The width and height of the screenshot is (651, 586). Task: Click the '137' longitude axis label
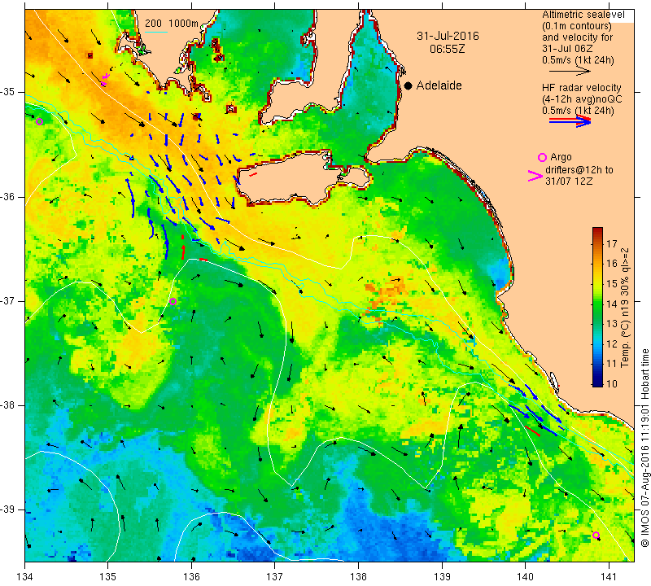tap(275, 576)
